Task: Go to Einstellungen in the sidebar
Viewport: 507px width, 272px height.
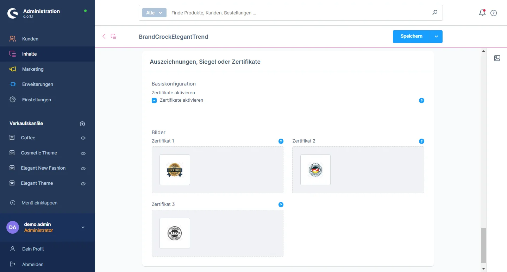Action: [36, 100]
